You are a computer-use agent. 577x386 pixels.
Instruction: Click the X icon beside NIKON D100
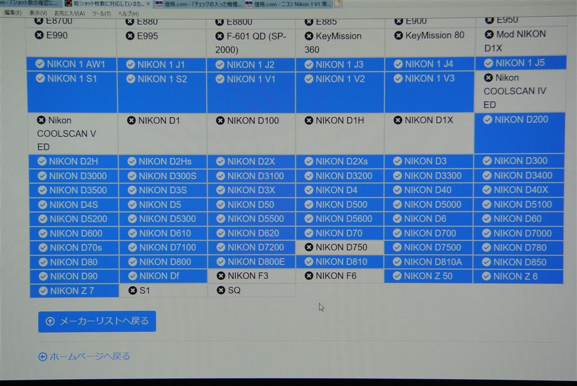point(220,120)
